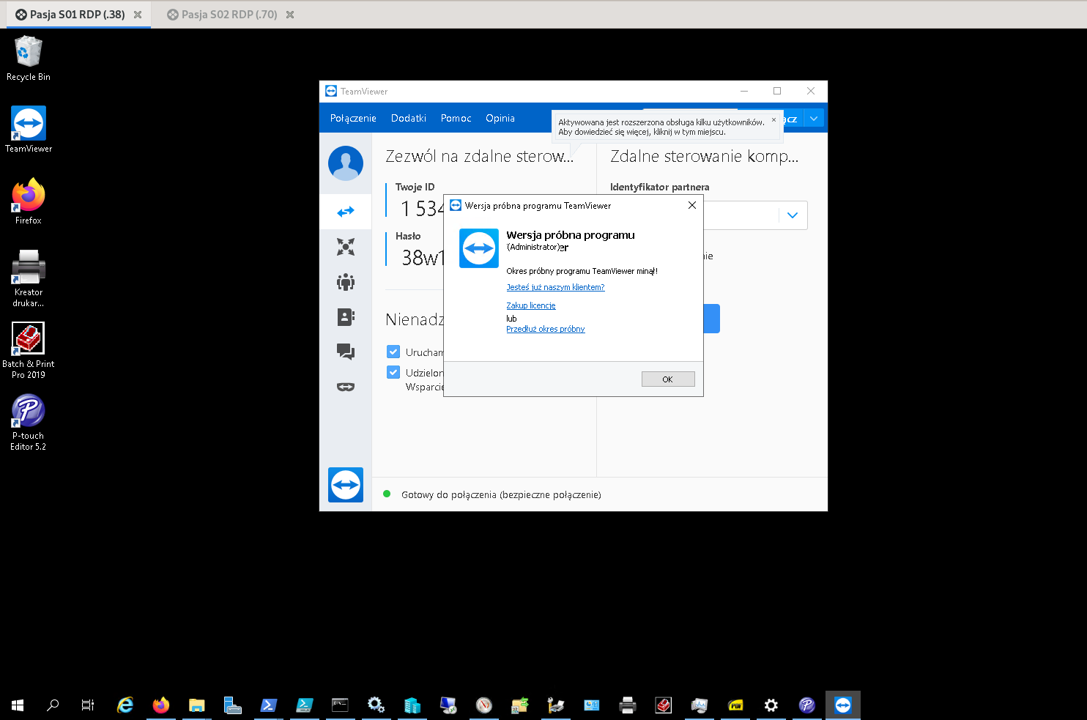Screen dimensions: 1087x720
Task: Toggle the Uruchom TeamViewer checkbox
Action: 393,352
